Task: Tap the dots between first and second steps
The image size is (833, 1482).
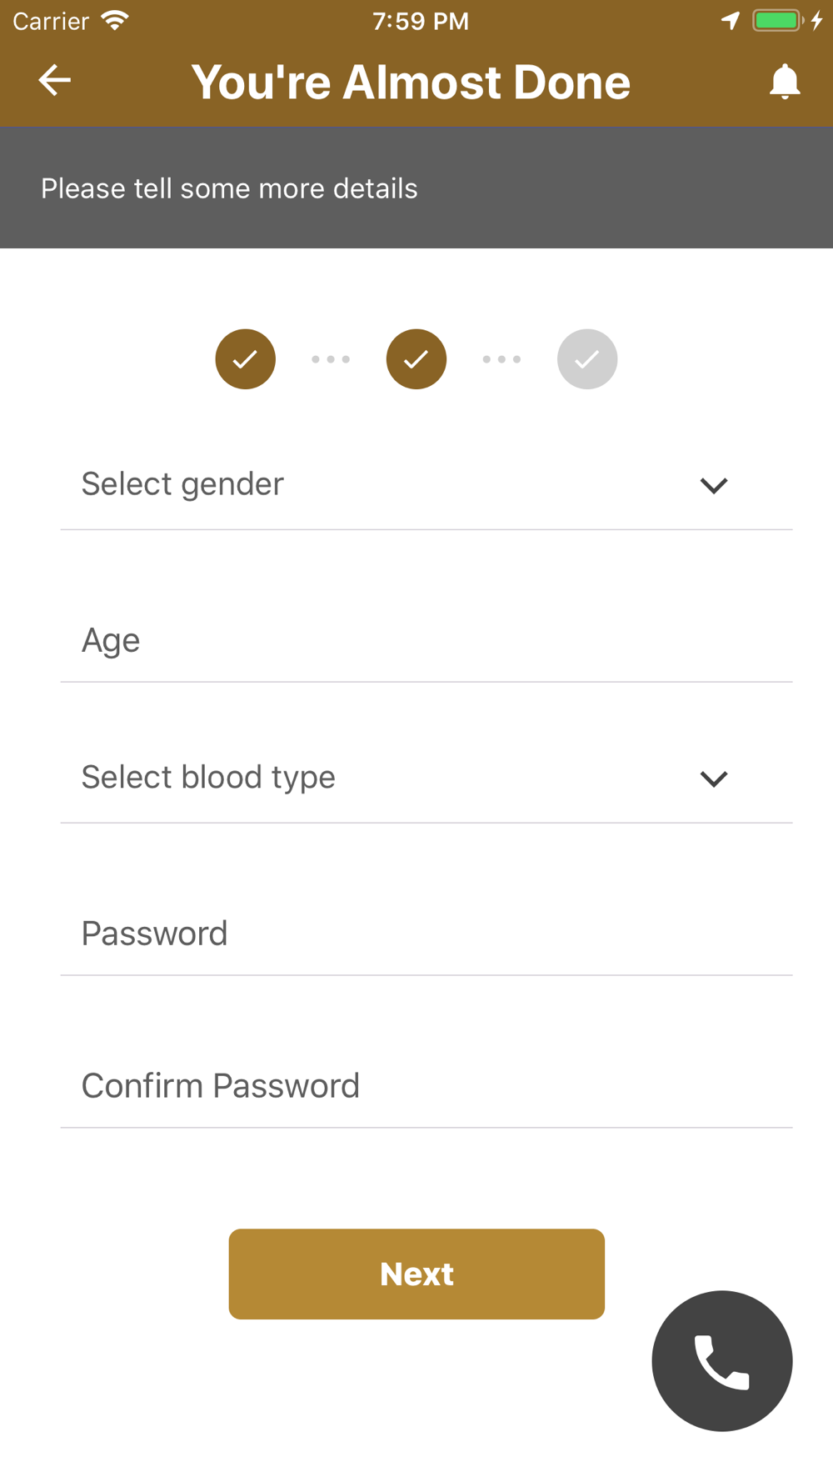Action: [x=331, y=359]
